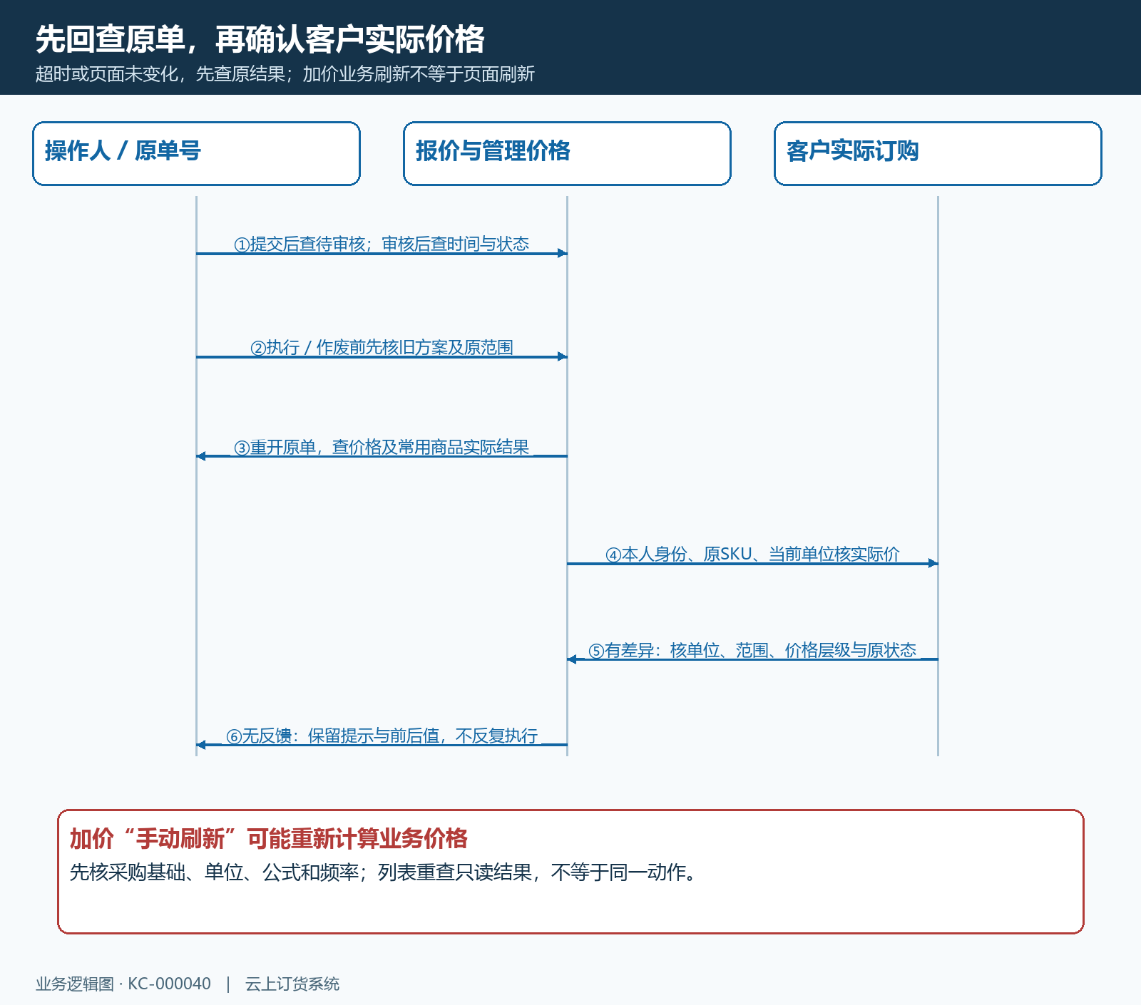Select the 报价与管理价格 participant box
This screenshot has height=1005, width=1141.
click(x=567, y=153)
